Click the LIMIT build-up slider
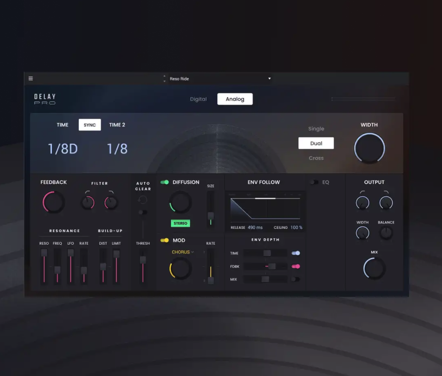Viewport: 442px width, 376px height. point(116,266)
